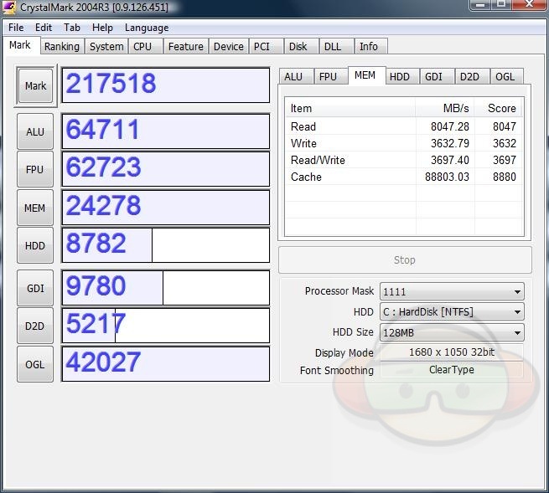Expand the Processor Mask dropdown
Viewport: 549px width, 493px height.
click(x=452, y=292)
